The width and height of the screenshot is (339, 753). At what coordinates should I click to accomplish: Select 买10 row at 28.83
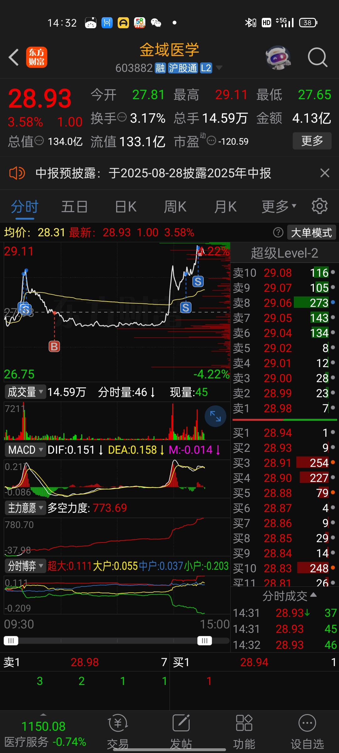click(284, 568)
